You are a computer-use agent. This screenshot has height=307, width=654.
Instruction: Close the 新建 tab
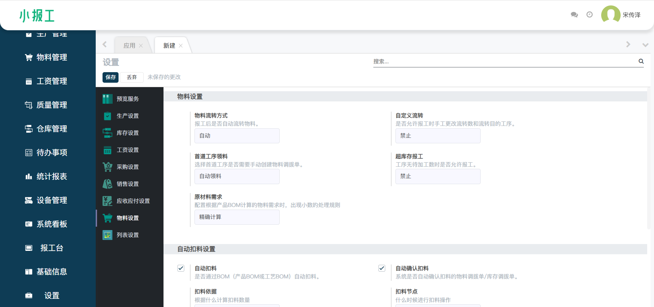181,46
